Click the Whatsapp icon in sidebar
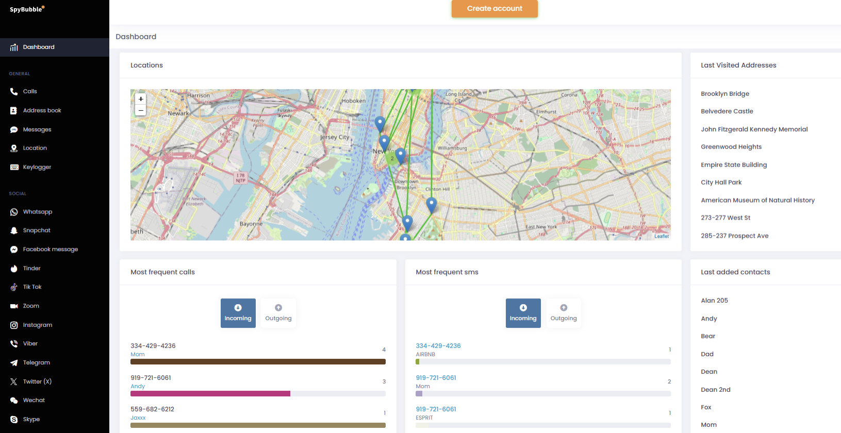Screen dimensions: 841x433 (x=14, y=212)
